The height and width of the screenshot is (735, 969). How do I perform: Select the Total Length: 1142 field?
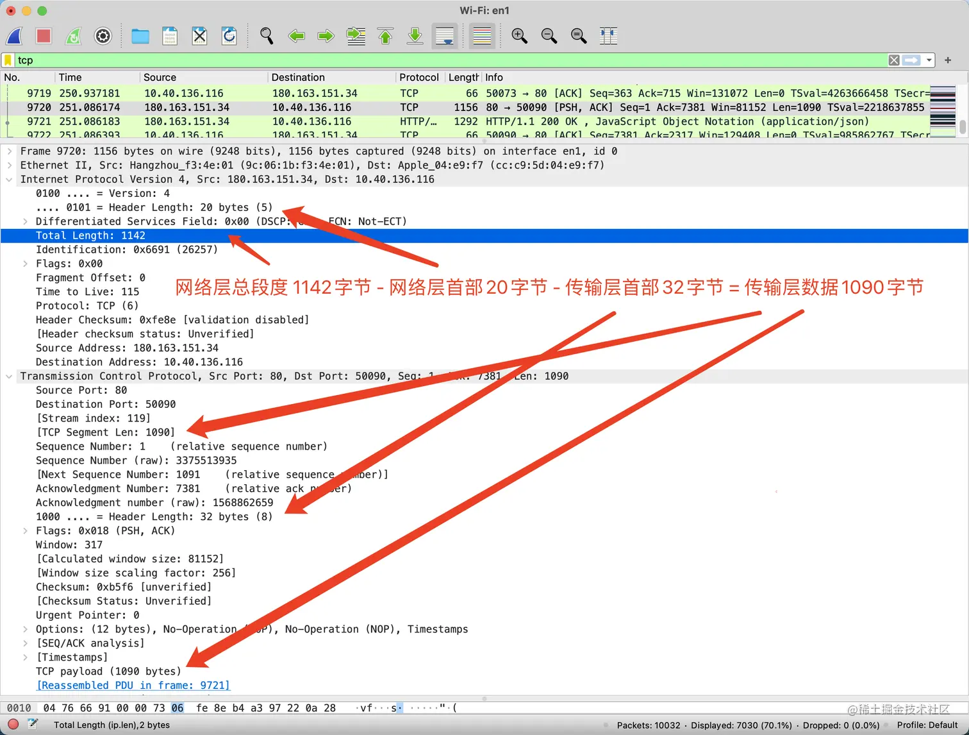tap(485, 236)
